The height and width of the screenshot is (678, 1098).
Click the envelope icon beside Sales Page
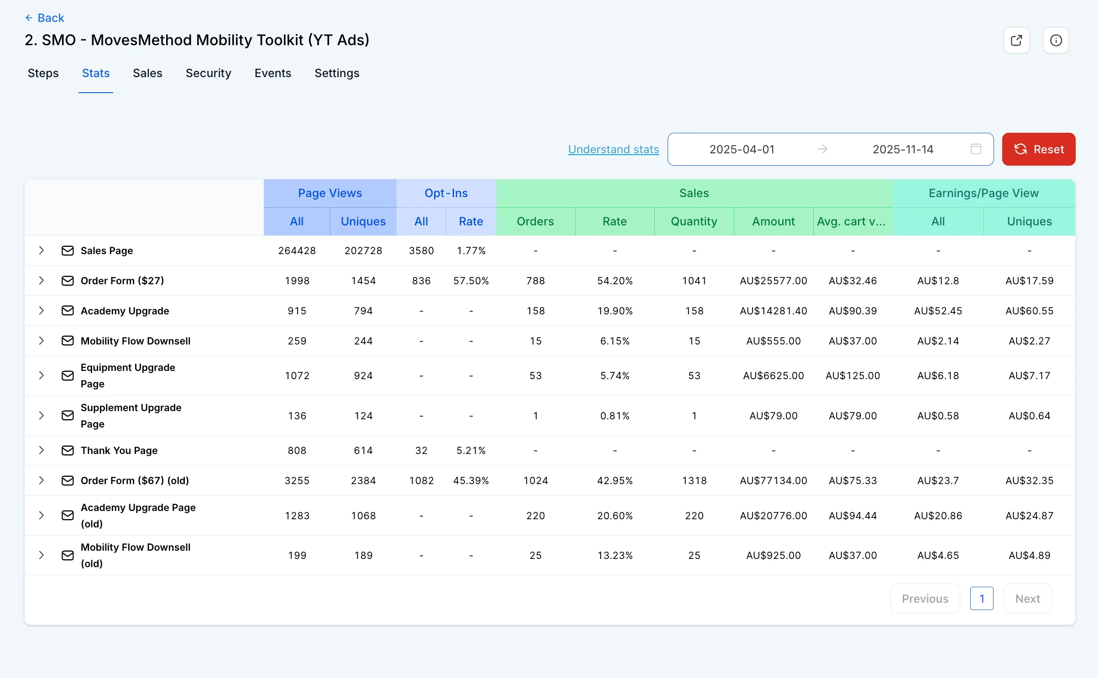tap(68, 250)
